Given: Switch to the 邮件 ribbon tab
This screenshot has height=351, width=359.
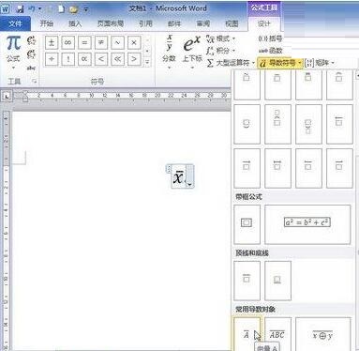Looking at the screenshot, I should pos(174,23).
